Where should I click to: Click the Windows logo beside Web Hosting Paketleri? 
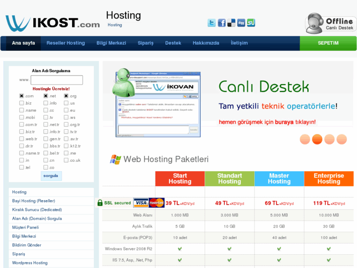point(115,159)
